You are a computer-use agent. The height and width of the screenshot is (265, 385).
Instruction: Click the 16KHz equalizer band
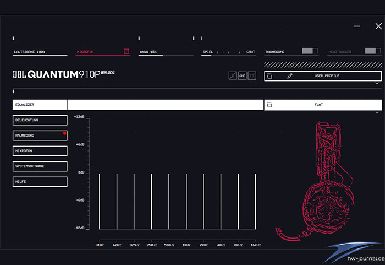pyautogui.click(x=255, y=202)
